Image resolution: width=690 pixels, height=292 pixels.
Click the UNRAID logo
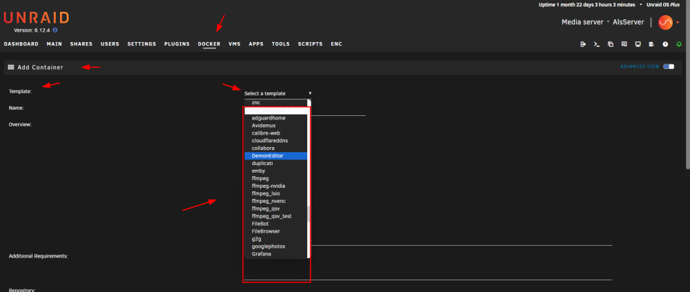pyautogui.click(x=37, y=18)
